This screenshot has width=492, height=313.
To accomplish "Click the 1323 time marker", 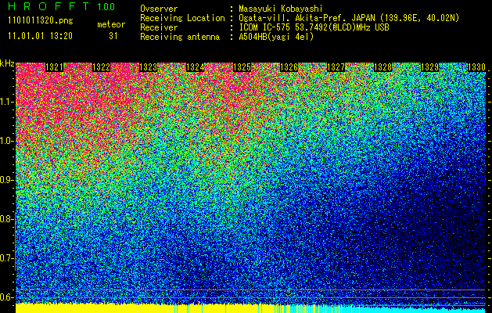I will coord(148,67).
